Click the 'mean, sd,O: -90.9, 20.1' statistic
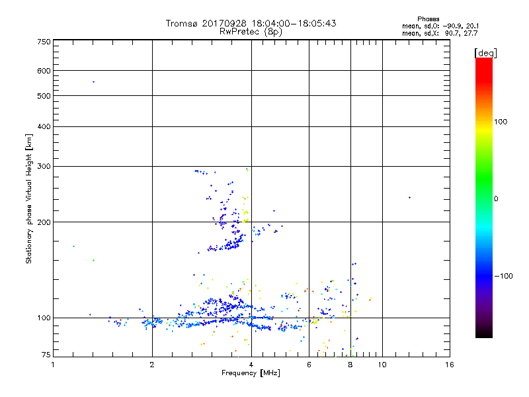 [440, 26]
